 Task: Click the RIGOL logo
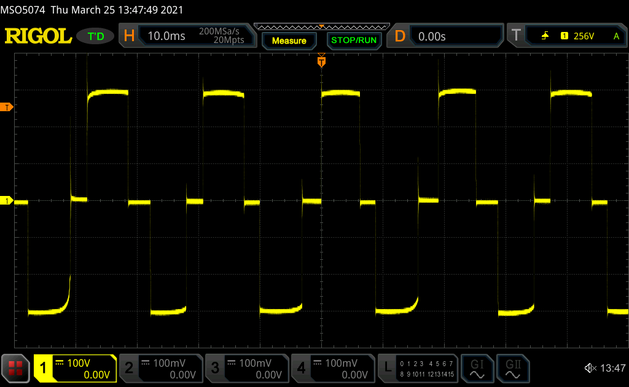[x=38, y=36]
